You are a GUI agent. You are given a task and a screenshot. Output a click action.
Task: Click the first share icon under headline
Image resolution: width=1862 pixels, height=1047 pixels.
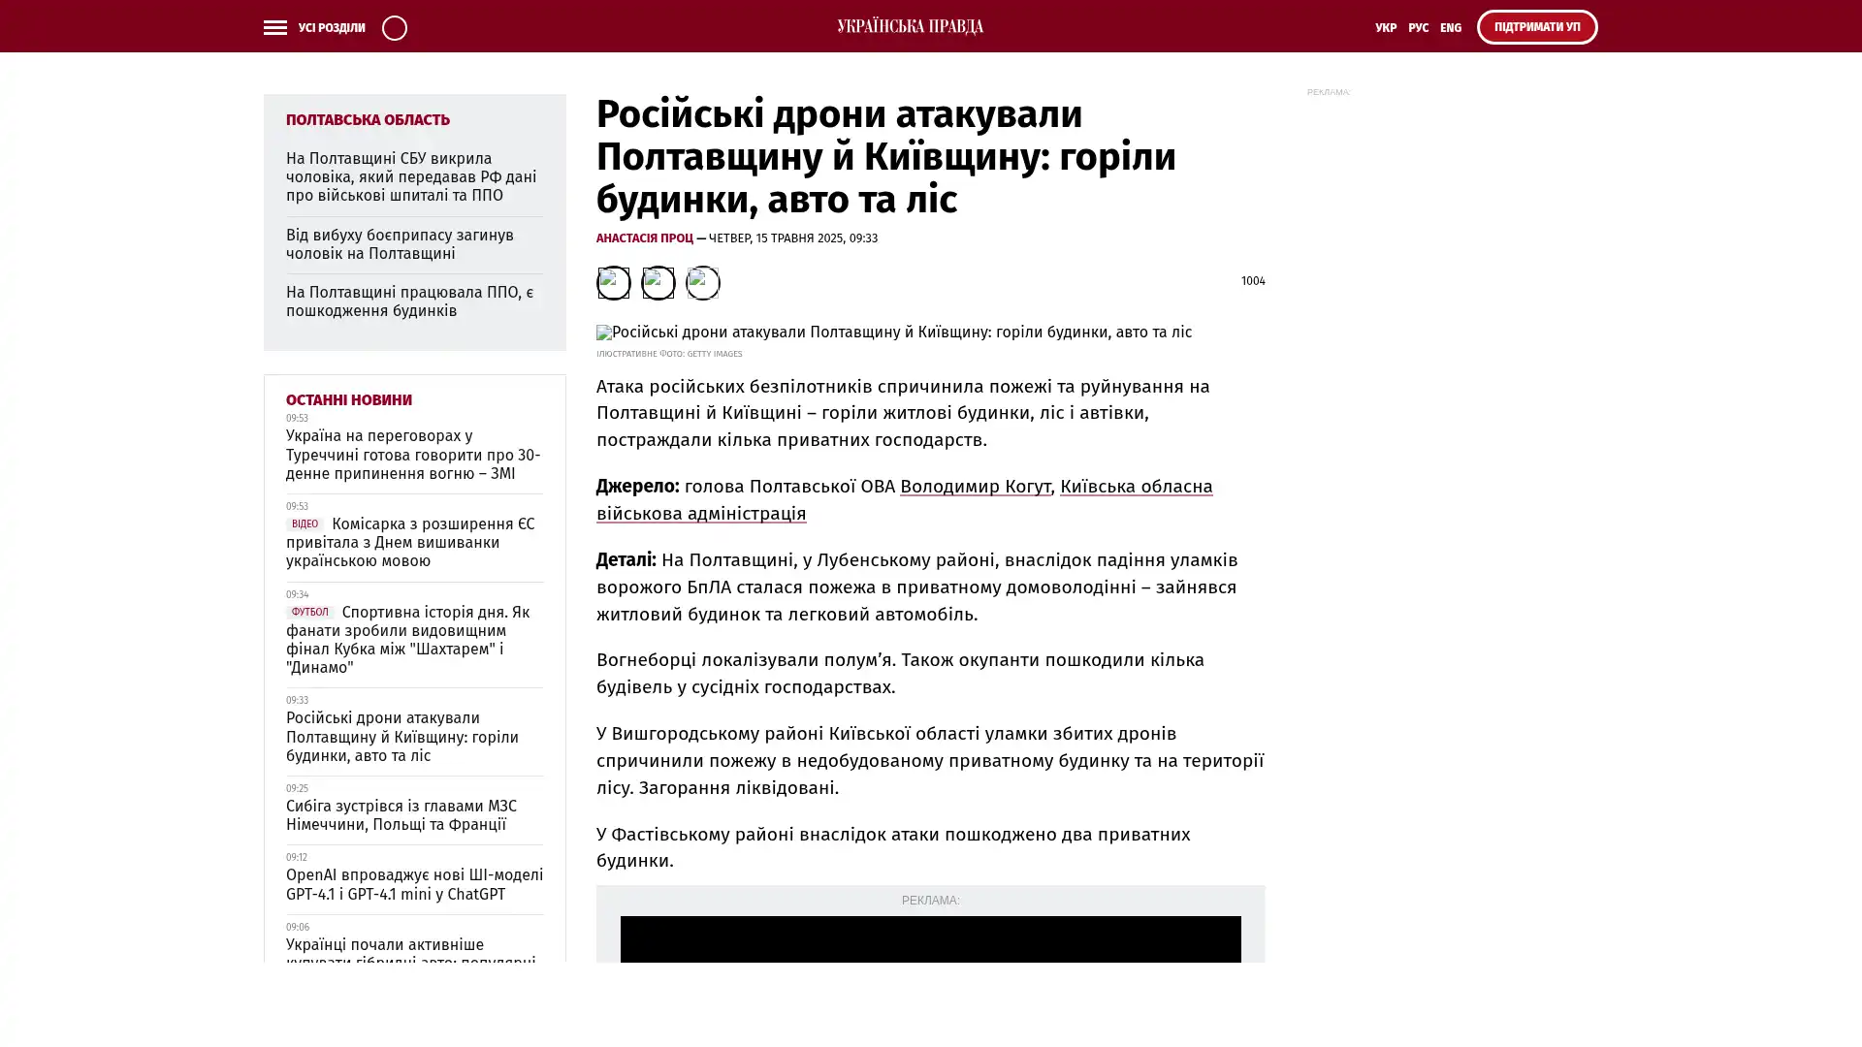[x=613, y=283]
